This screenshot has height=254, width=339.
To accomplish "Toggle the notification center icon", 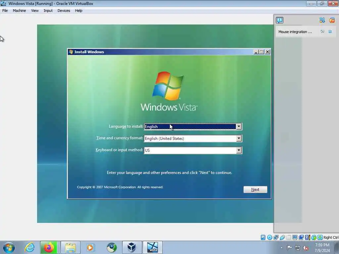I will (279, 20).
